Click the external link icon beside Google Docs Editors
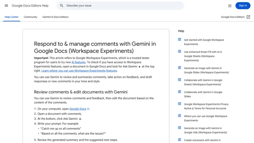The image size is (254, 143). [x=248, y=17]
